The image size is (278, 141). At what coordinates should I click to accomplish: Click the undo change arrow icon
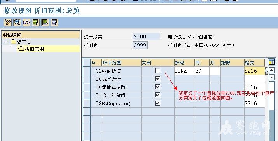[26, 23]
